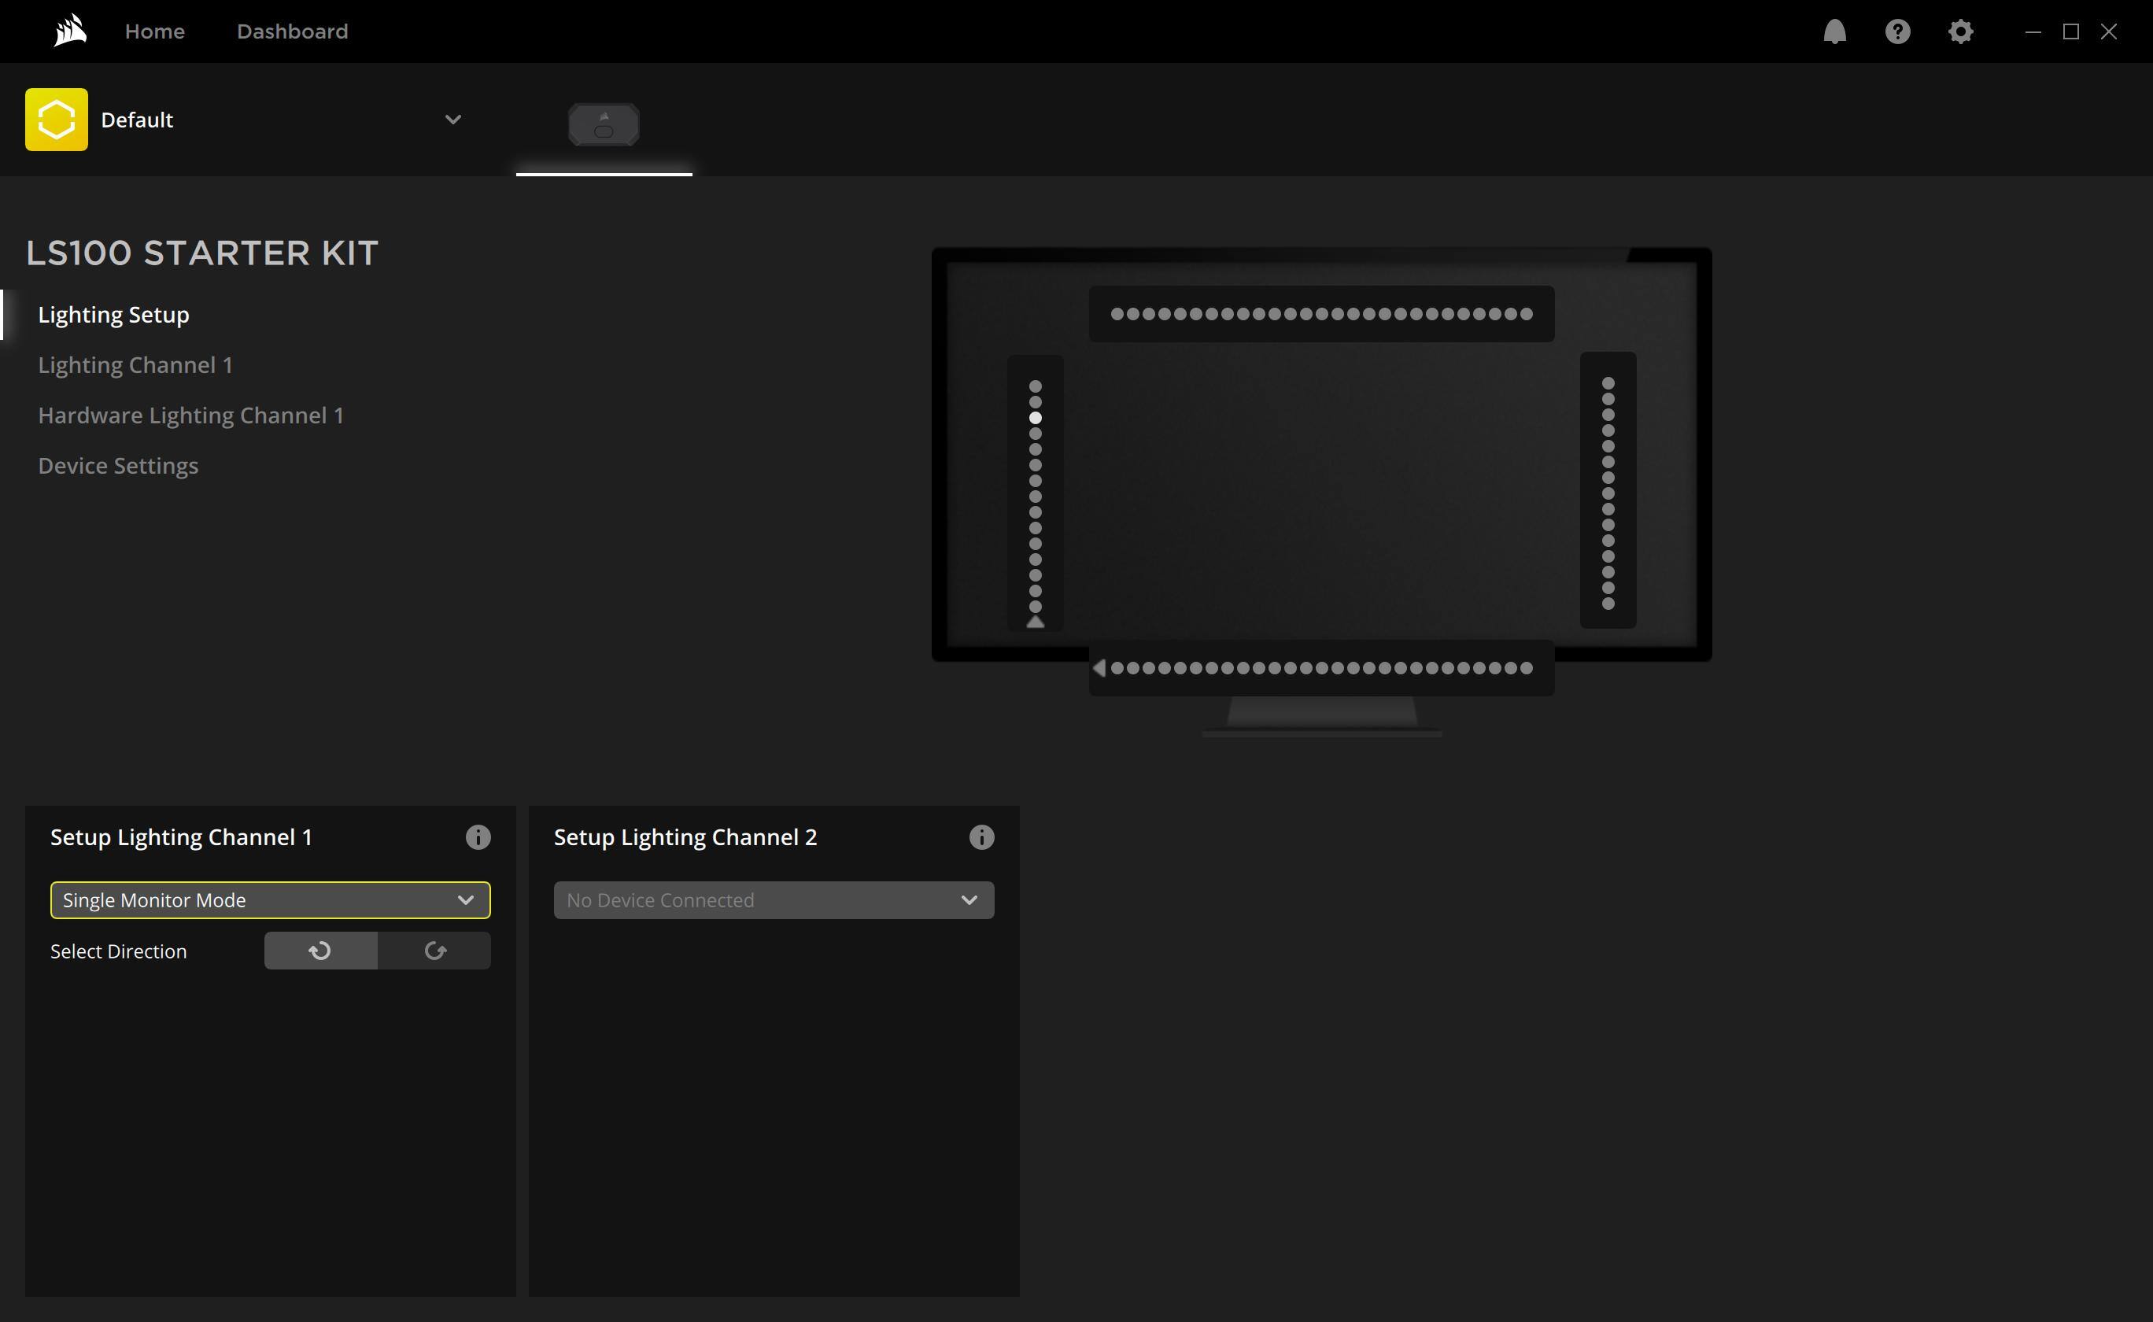Open Hardware Lighting Channel 1 section

pos(190,415)
